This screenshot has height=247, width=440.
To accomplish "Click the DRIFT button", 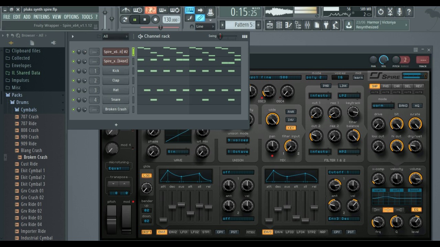I will pyautogui.click(x=147, y=232).
